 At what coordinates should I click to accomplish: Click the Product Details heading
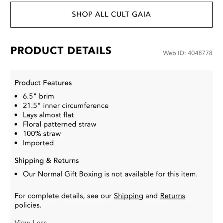[61, 50]
